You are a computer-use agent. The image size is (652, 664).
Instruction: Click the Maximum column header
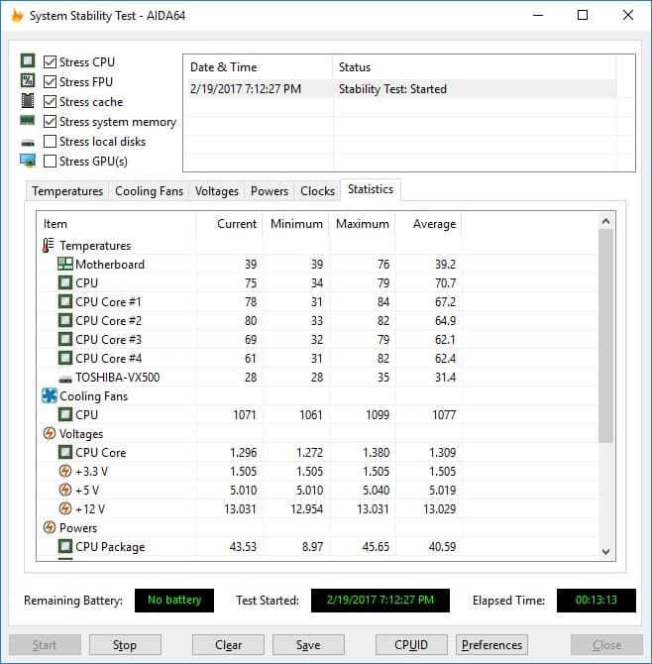[x=362, y=224]
